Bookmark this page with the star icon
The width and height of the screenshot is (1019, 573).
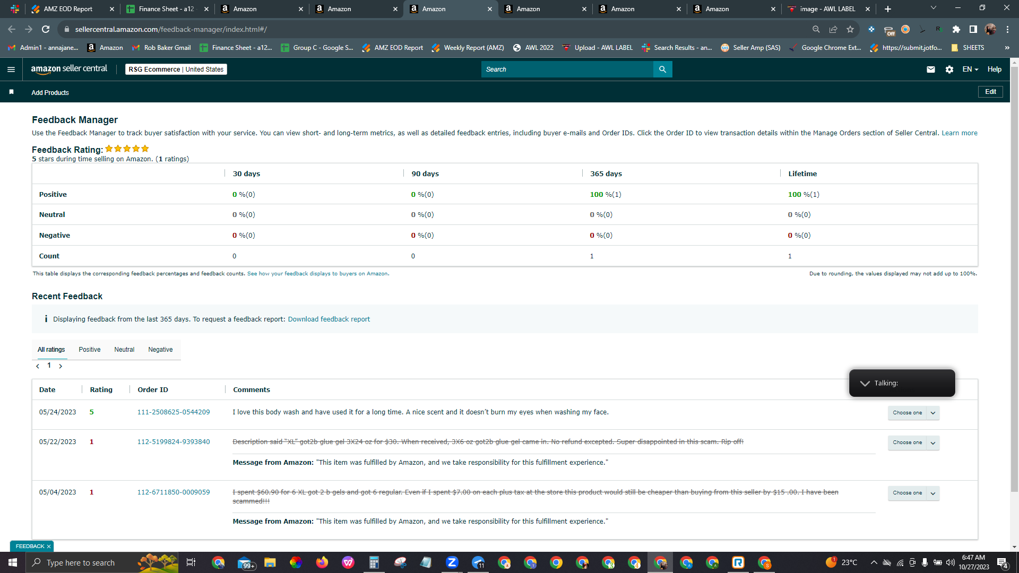[x=850, y=29]
